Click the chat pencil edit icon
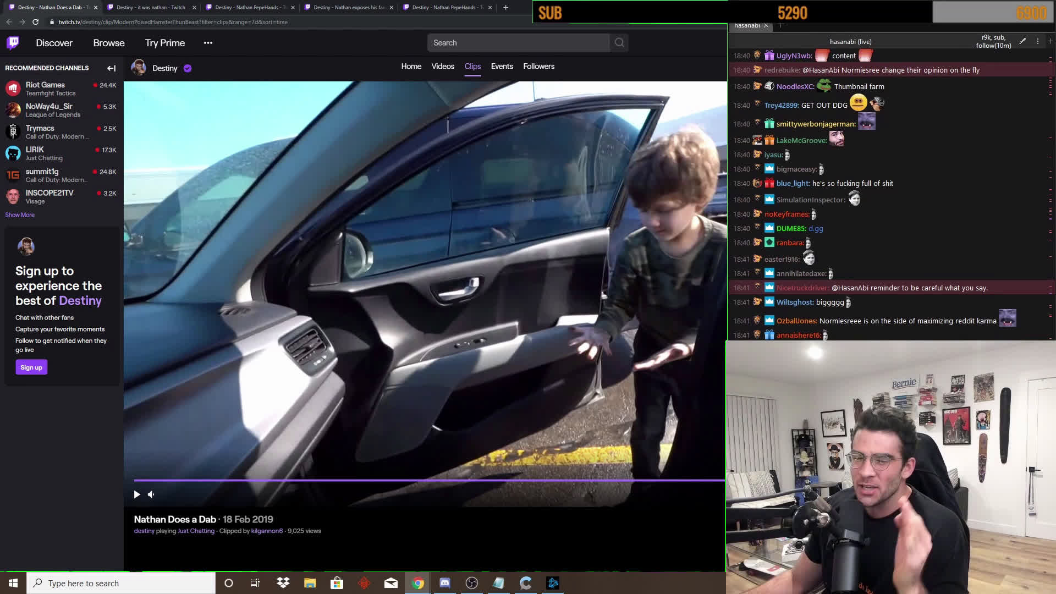 click(x=1022, y=41)
